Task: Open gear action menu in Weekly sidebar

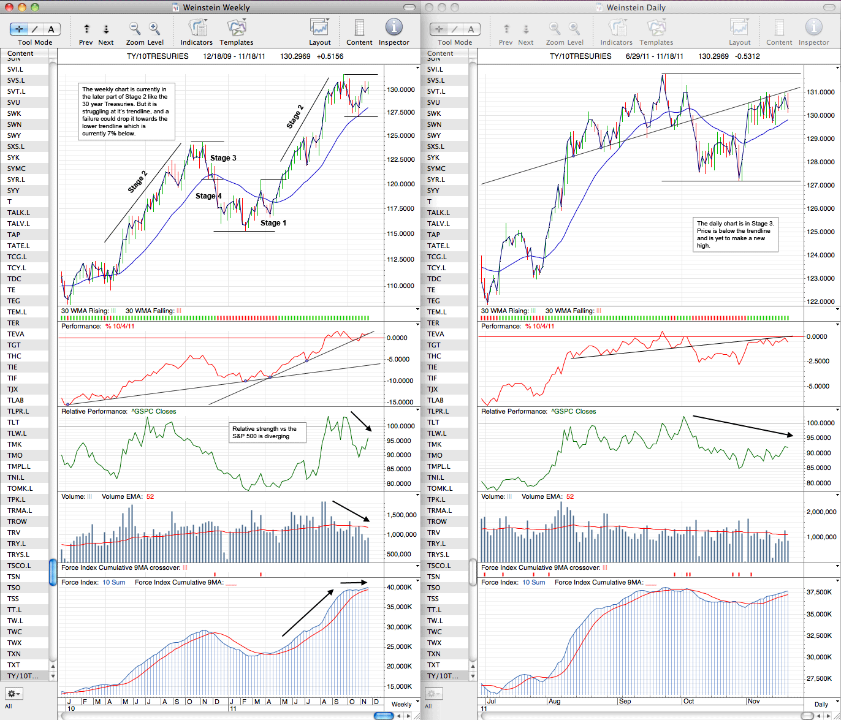Action: pyautogui.click(x=13, y=694)
